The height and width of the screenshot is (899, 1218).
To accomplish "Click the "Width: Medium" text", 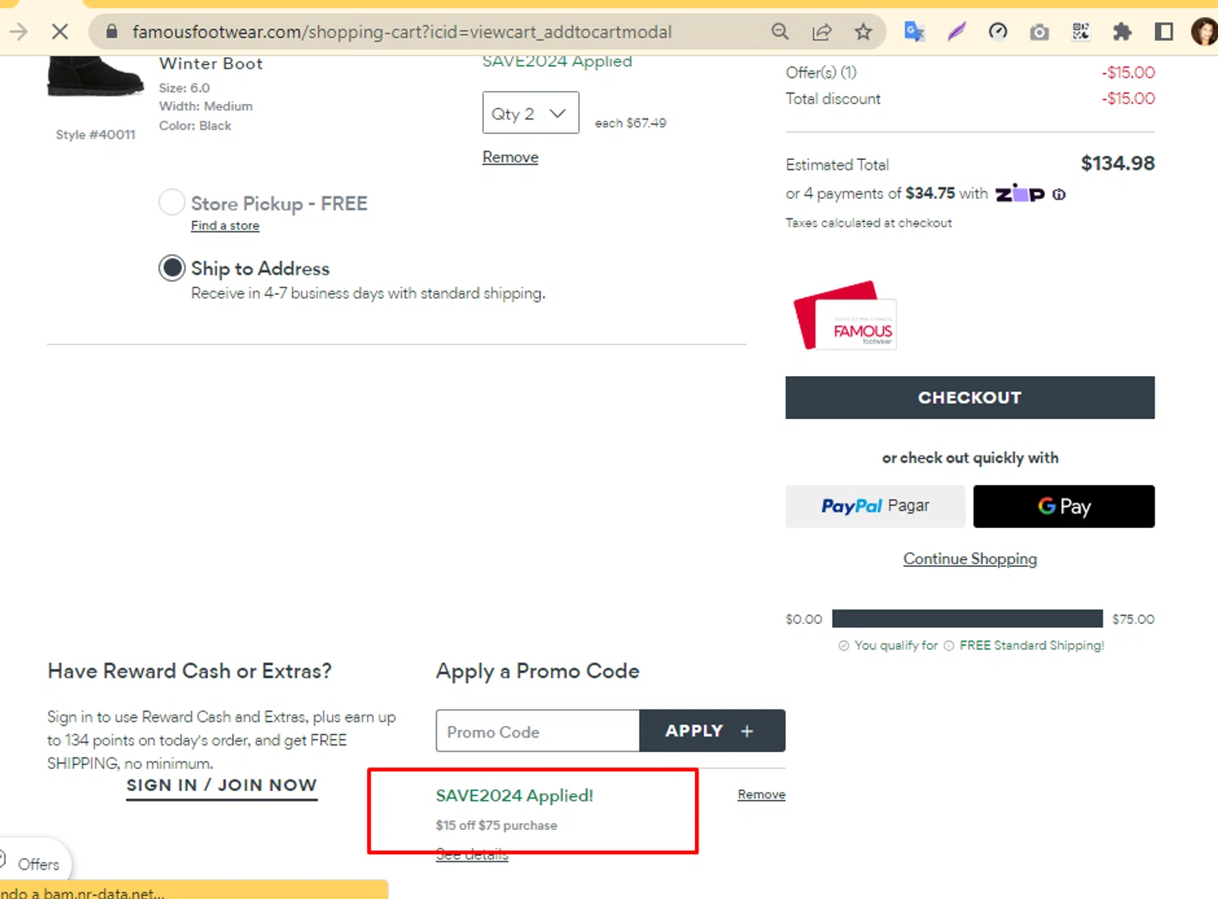I will tap(205, 106).
